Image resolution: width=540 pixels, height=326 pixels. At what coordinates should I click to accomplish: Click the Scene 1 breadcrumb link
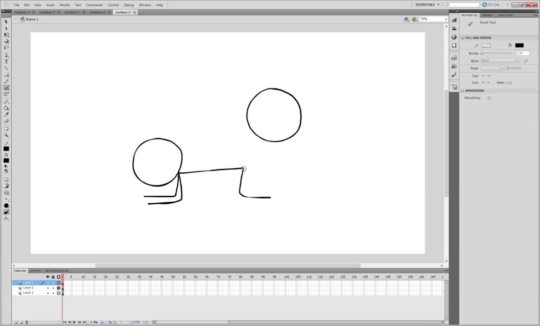(x=32, y=19)
